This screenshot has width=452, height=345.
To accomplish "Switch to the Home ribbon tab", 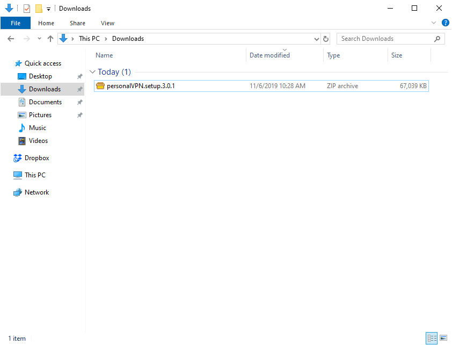I will pos(46,23).
